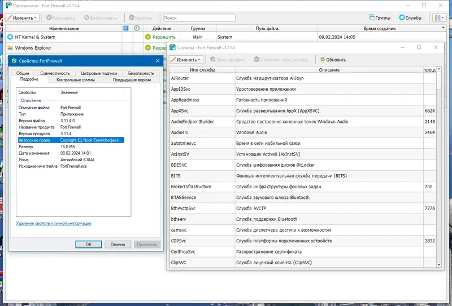The width and height of the screenshot is (452, 306).
Task: Switch to the Общие tab
Action: pyautogui.click(x=23, y=73)
